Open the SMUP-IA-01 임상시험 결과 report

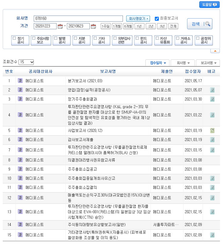[x=109, y=115]
